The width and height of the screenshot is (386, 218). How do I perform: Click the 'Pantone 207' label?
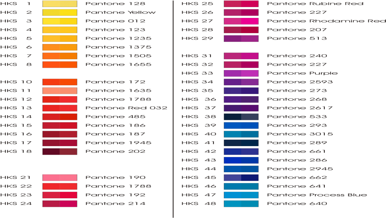point(297,30)
